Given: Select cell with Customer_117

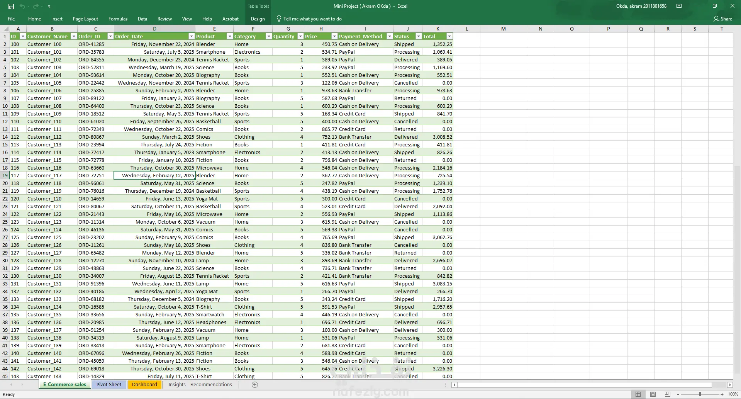Looking at the screenshot, I should point(52,175).
